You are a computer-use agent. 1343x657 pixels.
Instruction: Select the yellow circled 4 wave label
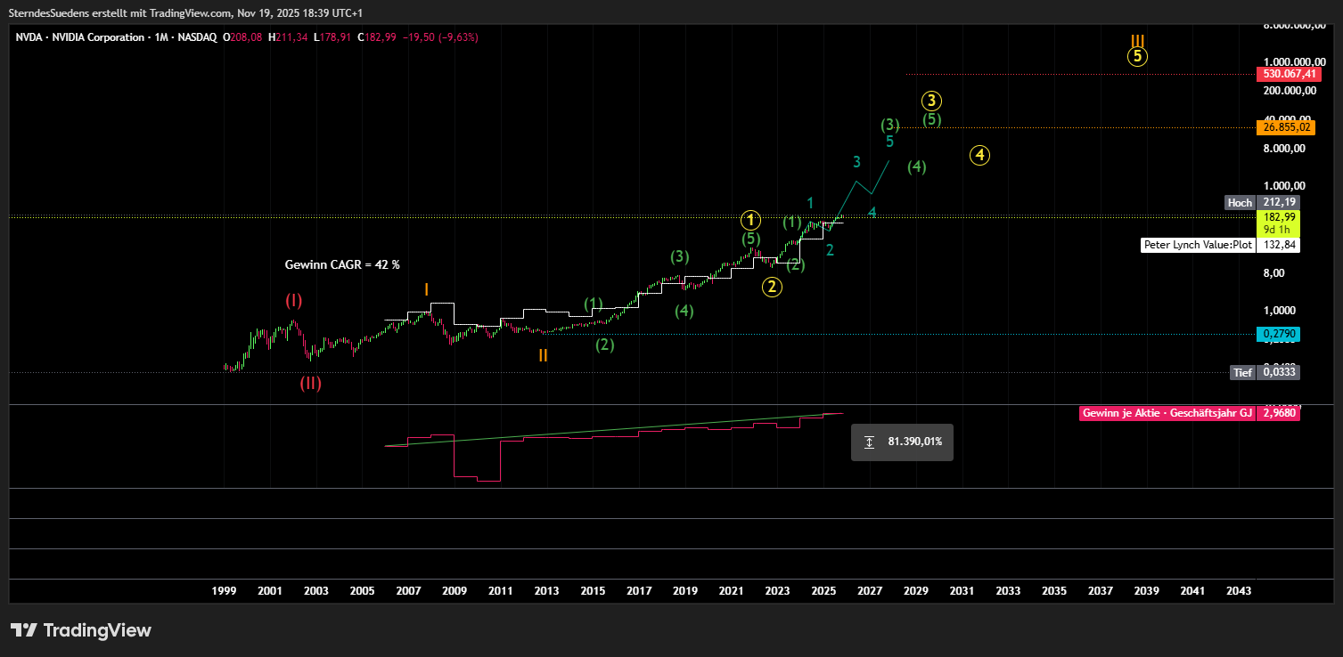pos(979,155)
